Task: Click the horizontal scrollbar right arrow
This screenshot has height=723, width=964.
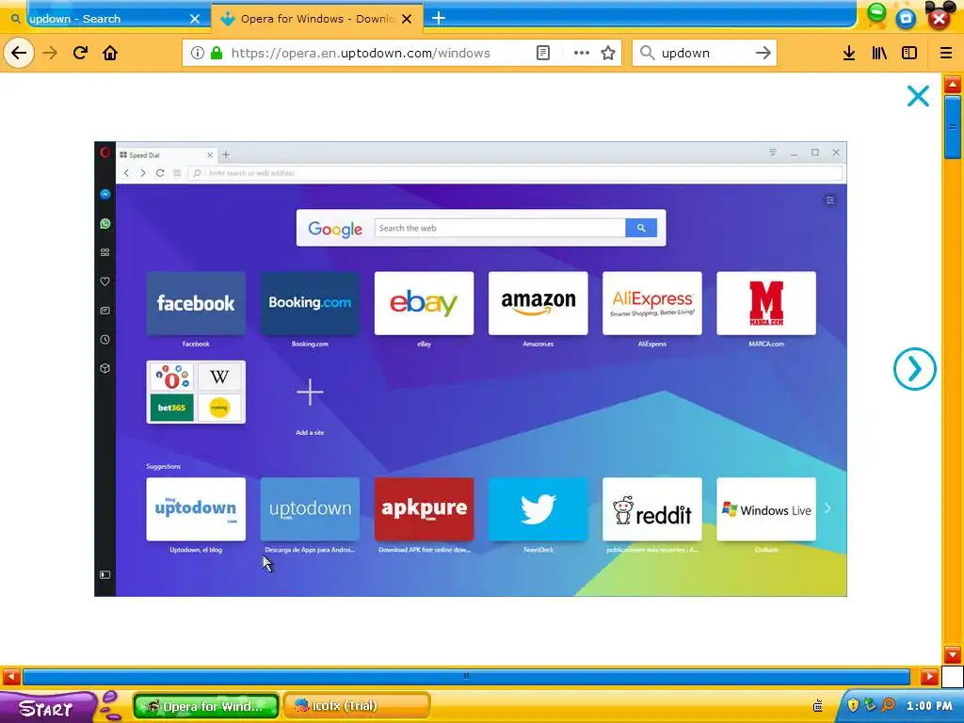Action: 929,677
